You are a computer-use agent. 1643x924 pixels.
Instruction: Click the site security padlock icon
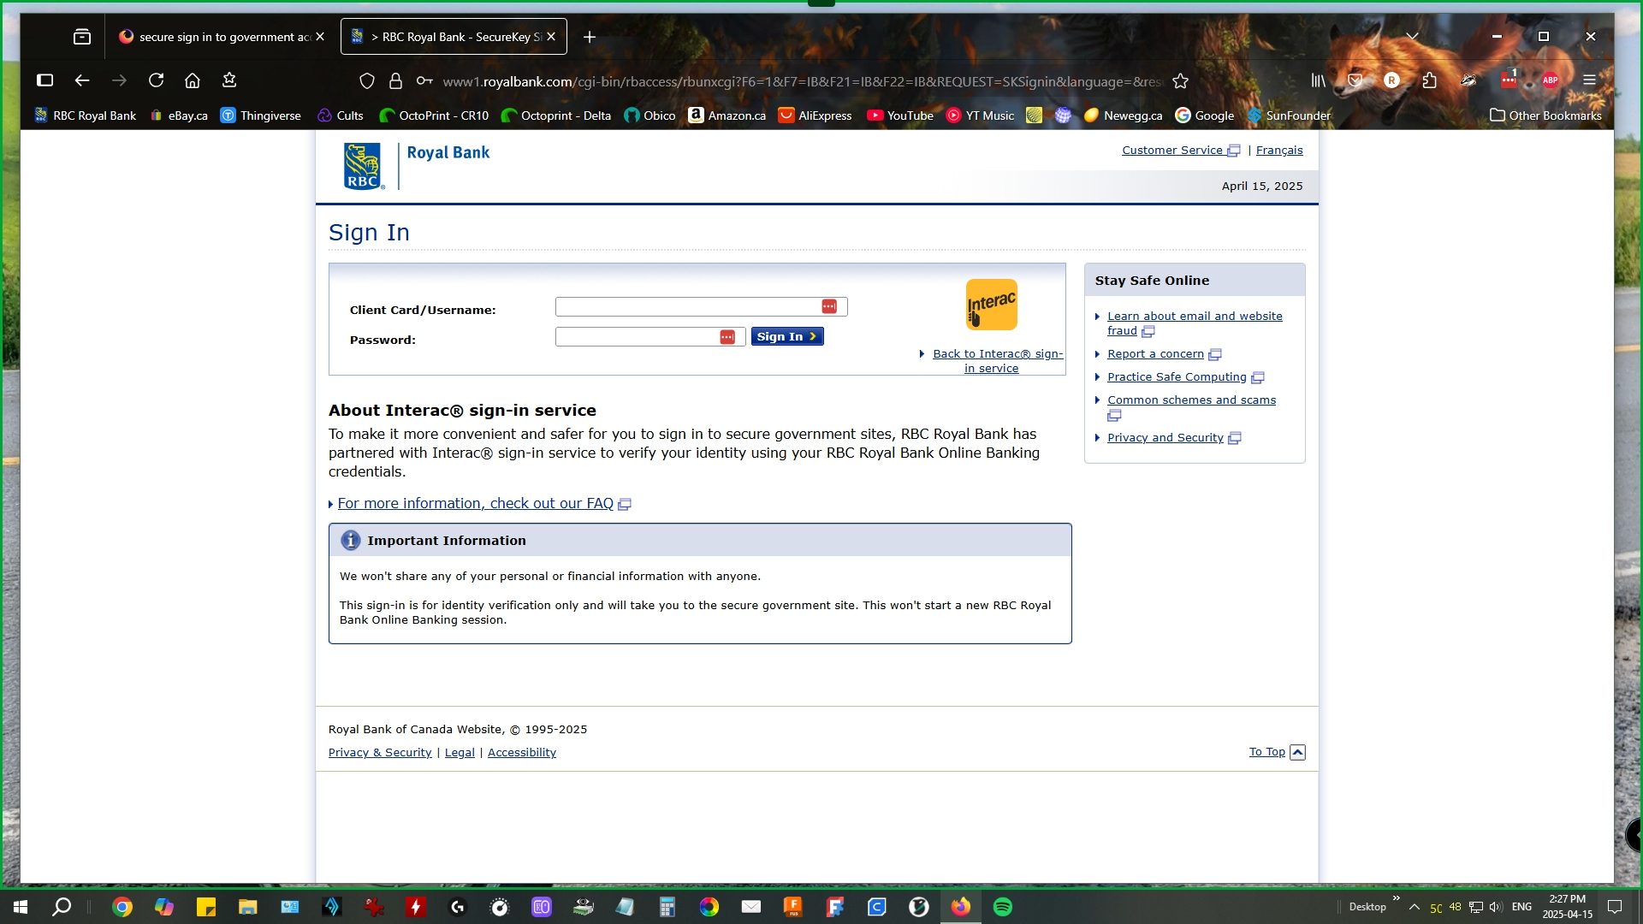tap(395, 81)
